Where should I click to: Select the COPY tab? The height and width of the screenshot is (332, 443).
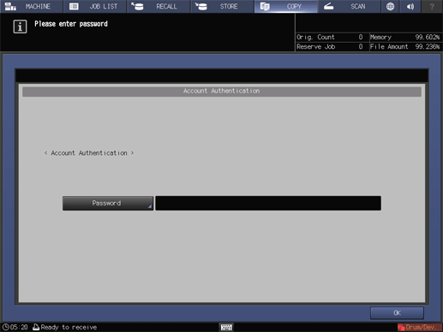[286, 6]
